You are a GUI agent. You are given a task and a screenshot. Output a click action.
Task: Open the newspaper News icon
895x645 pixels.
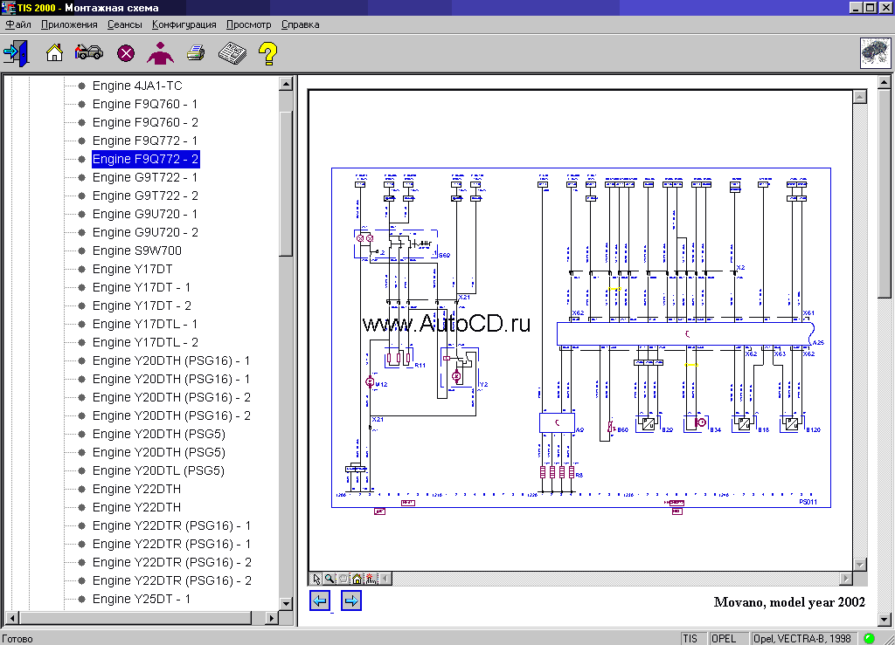coord(232,53)
